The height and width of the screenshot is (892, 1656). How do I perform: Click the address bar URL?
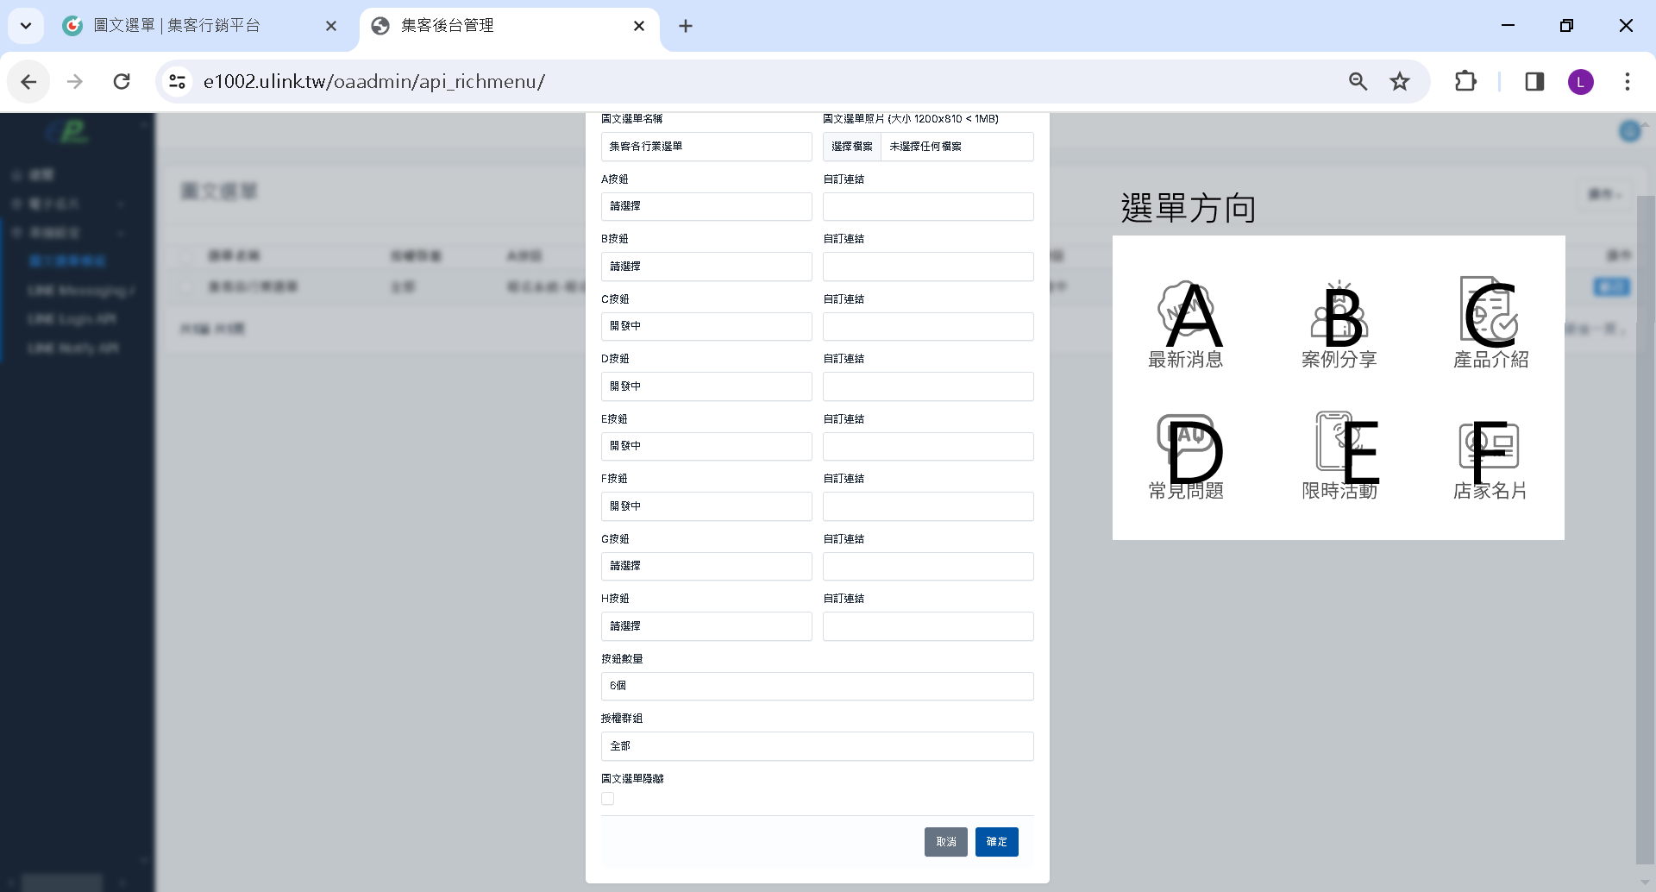pos(373,82)
